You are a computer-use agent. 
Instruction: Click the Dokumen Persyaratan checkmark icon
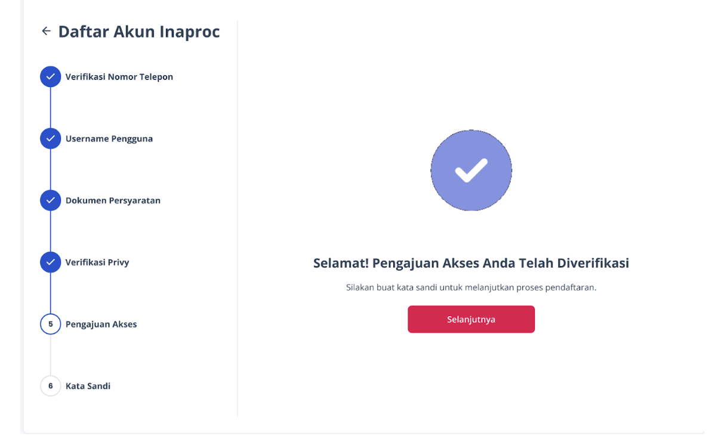point(50,200)
